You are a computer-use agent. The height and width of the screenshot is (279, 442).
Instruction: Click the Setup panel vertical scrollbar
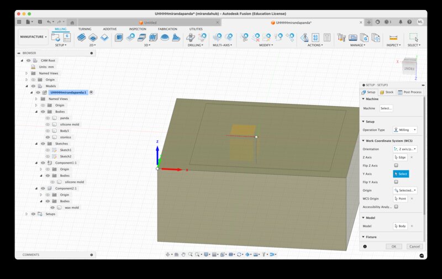coord(424,155)
